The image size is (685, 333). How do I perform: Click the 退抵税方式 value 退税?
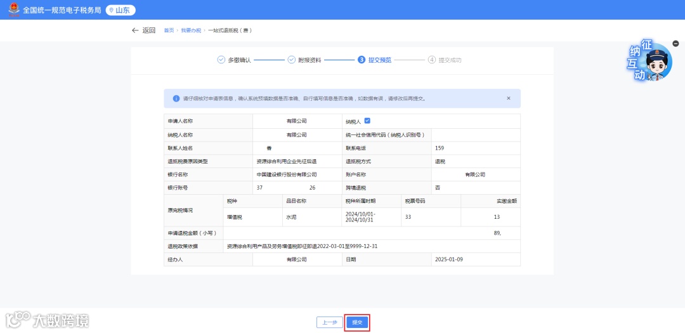point(440,161)
